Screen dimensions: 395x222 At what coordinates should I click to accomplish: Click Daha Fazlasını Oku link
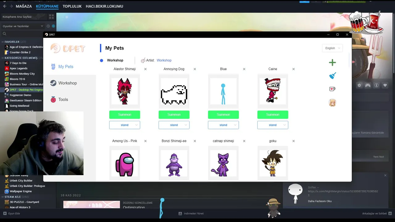(x=320, y=201)
